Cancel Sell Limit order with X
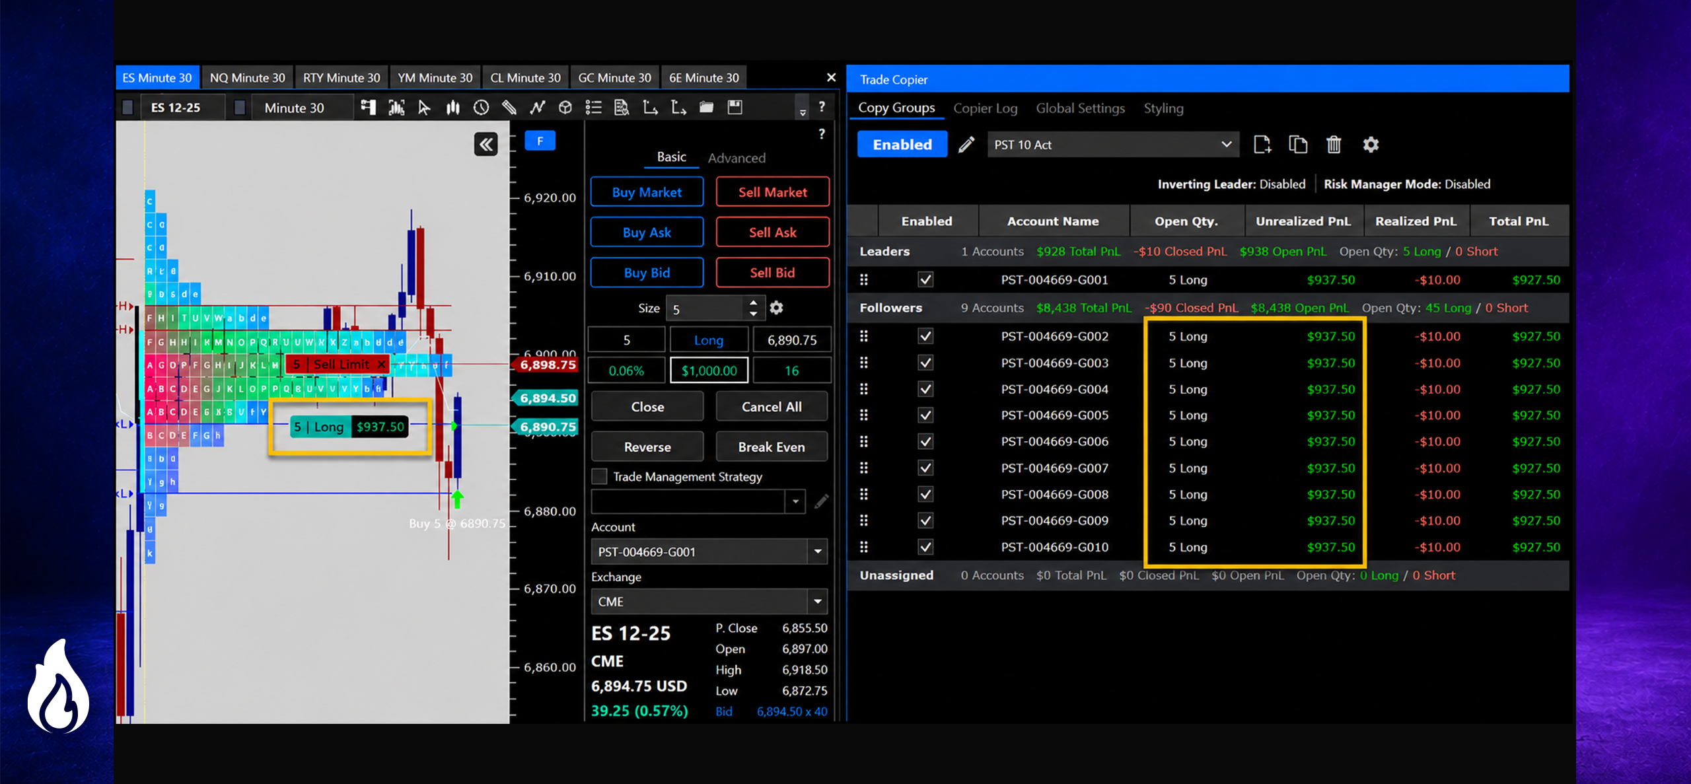 coord(381,365)
